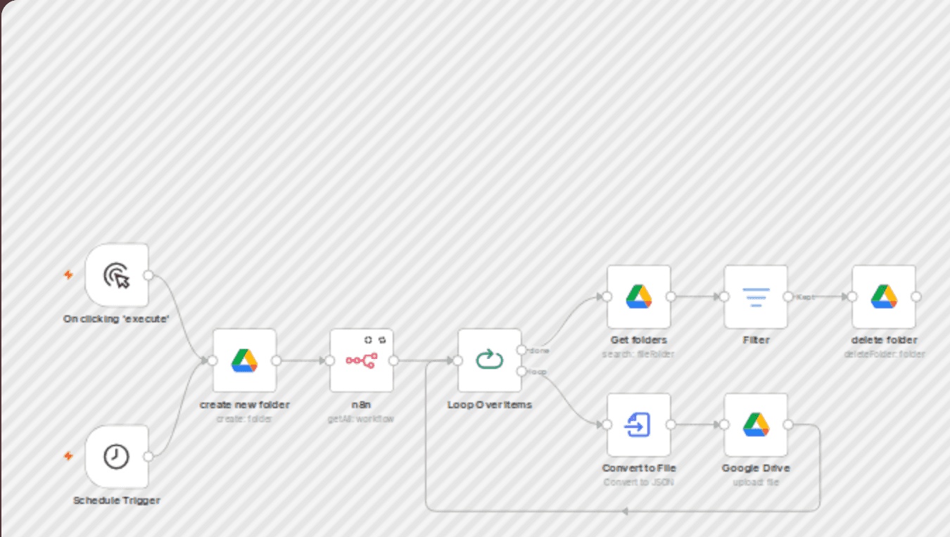
Task: Open the Filter node funnel icon
Action: [756, 296]
